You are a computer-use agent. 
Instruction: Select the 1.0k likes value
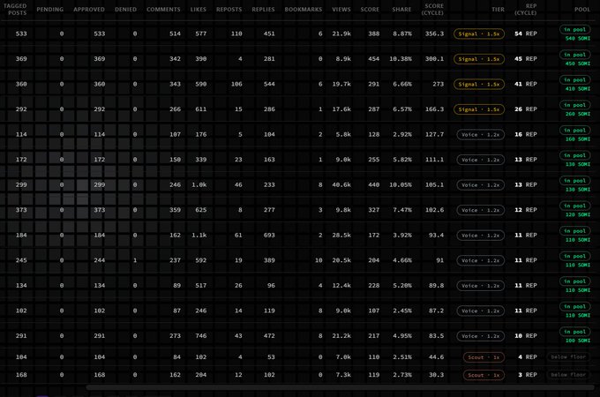(199, 184)
